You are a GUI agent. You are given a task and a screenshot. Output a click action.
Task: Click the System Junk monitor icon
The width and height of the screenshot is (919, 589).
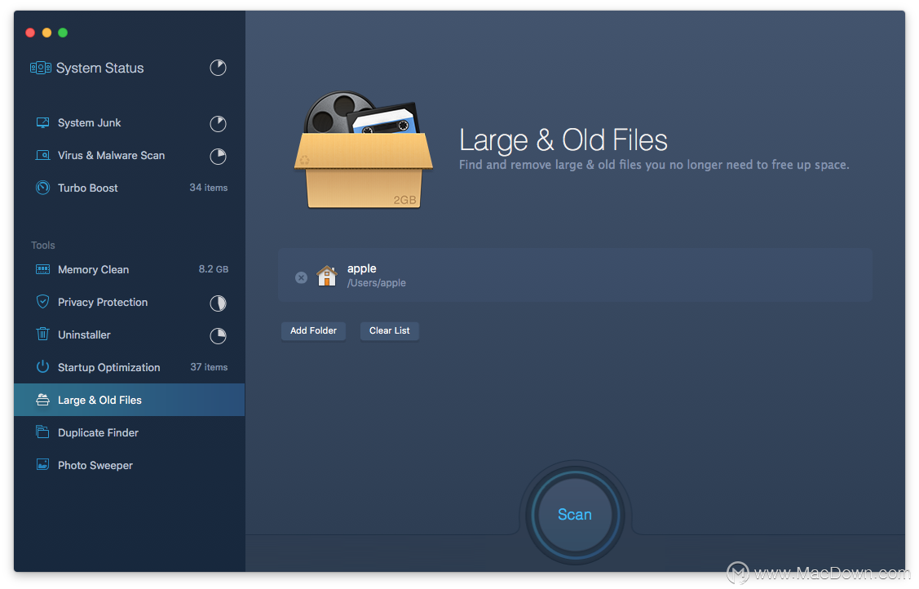[42, 122]
